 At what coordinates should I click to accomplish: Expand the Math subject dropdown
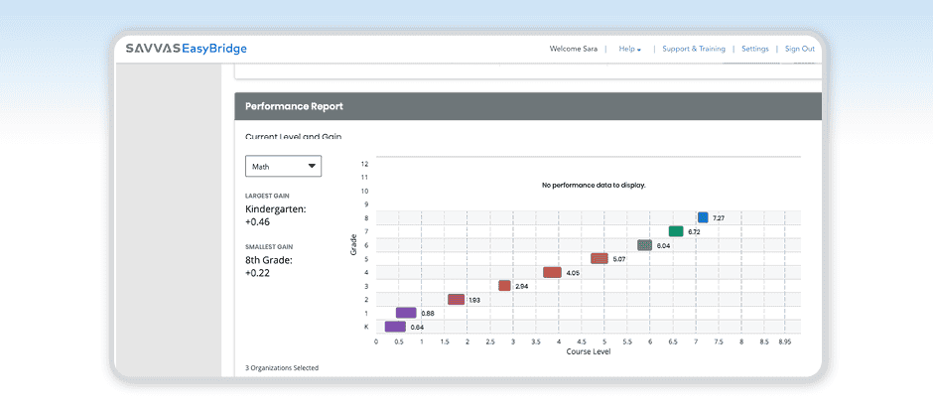[282, 167]
